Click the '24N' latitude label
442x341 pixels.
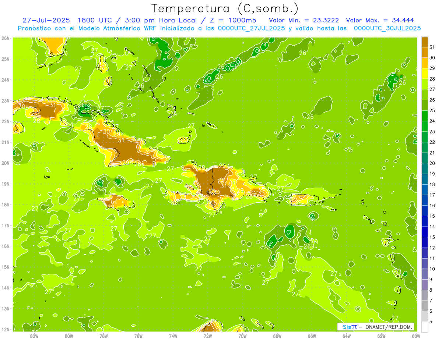[5, 80]
